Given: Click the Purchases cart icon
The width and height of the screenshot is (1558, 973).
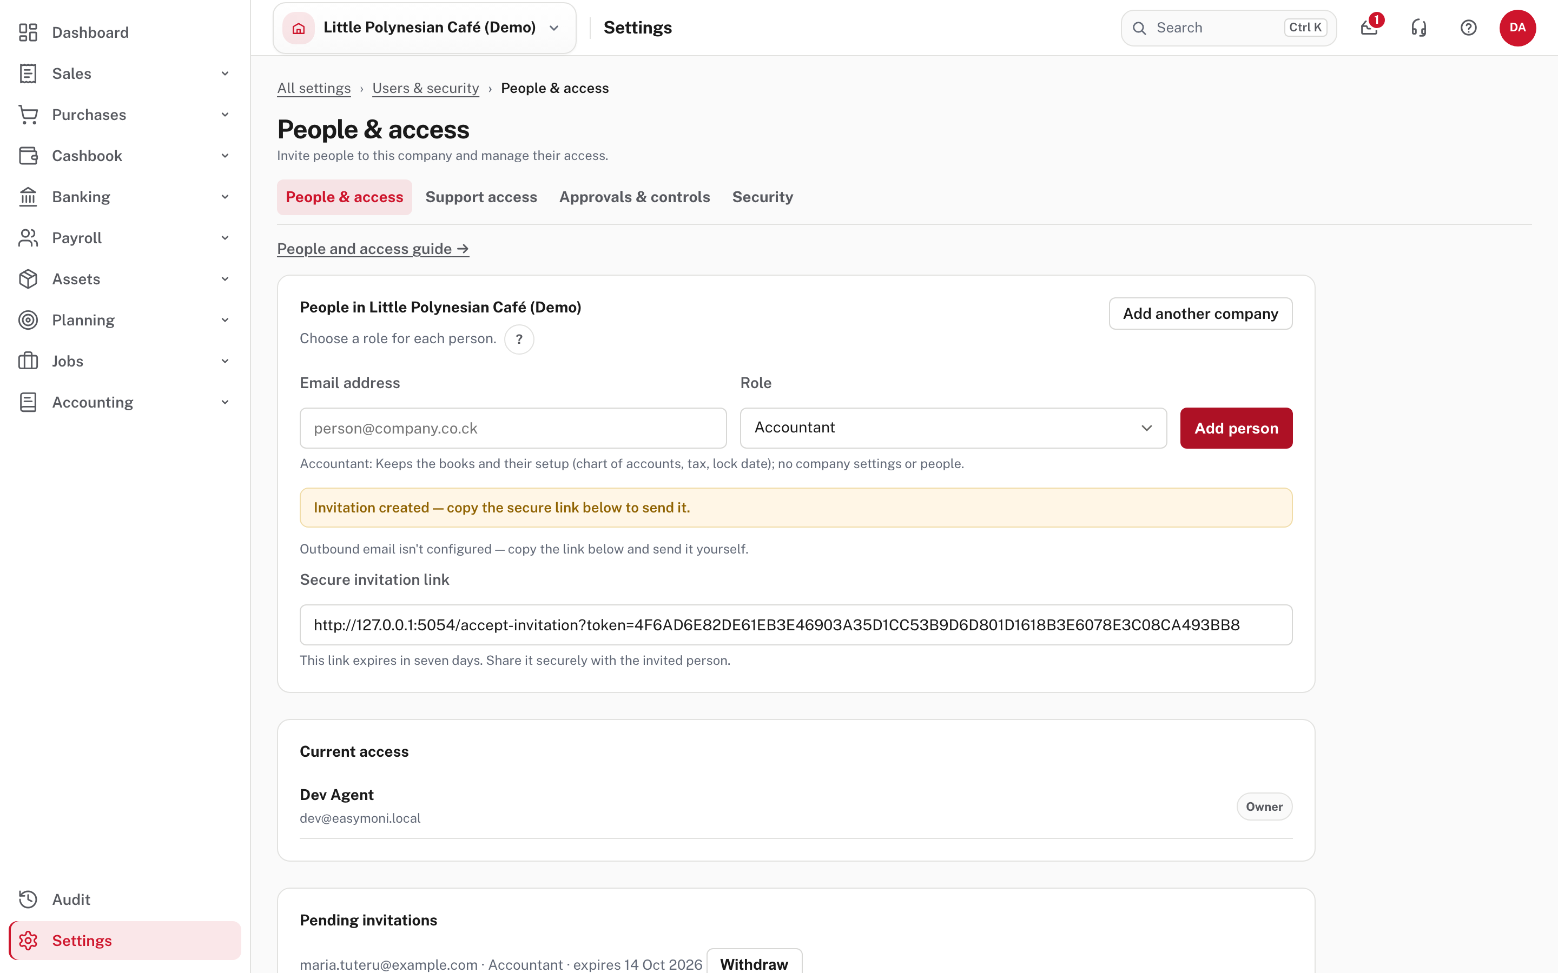Looking at the screenshot, I should click(x=28, y=115).
